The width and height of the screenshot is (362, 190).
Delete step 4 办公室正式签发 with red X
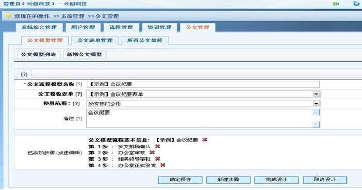[163, 165]
